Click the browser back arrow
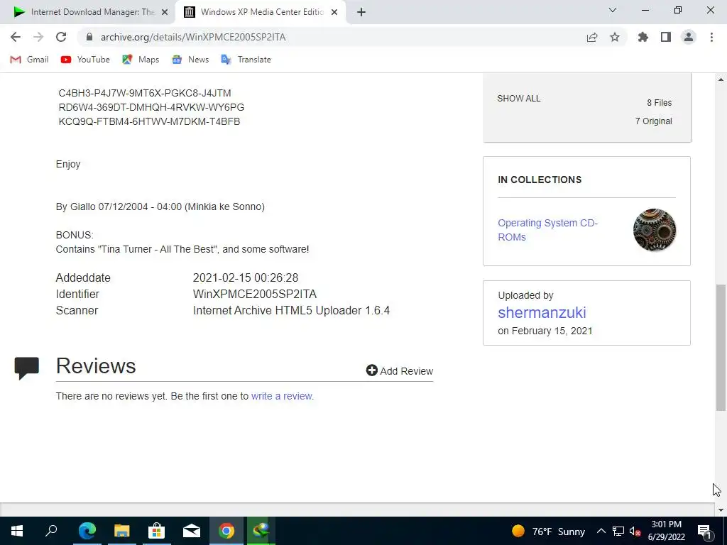 click(16, 37)
